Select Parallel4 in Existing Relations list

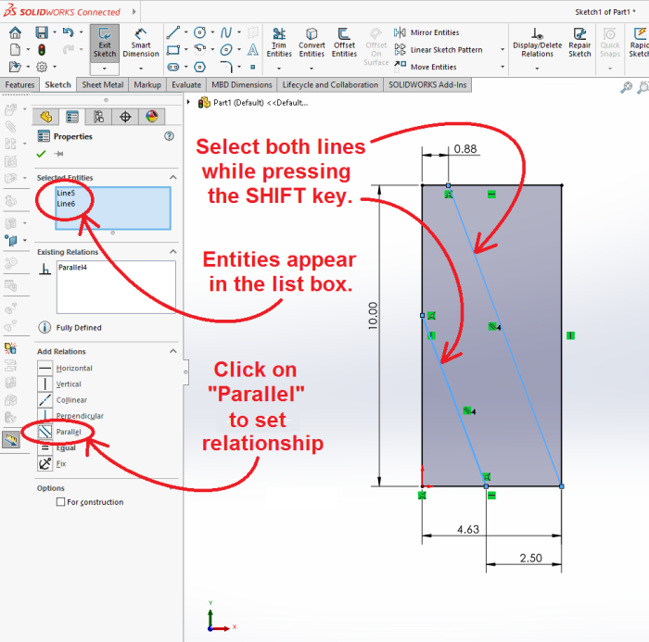[x=73, y=268]
